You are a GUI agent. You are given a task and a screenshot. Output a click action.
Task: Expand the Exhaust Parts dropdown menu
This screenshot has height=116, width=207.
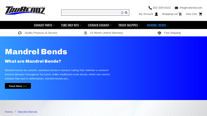coord(44,25)
